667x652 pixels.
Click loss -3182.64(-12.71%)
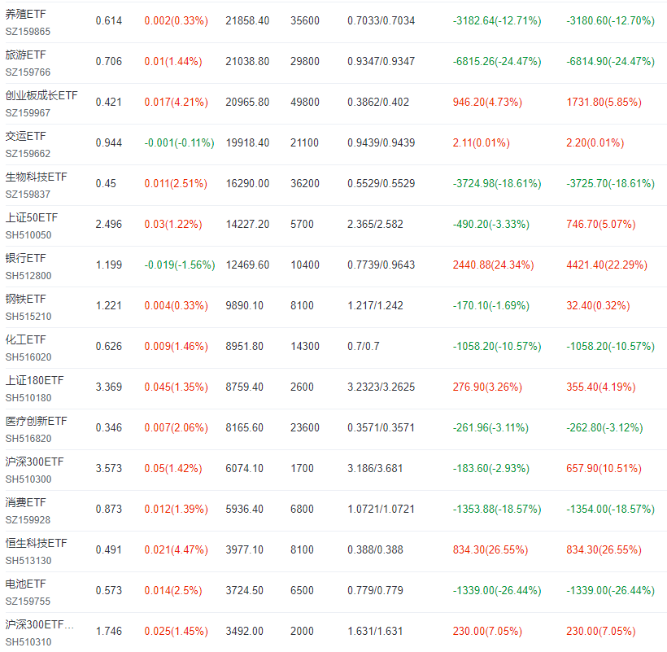497,21
